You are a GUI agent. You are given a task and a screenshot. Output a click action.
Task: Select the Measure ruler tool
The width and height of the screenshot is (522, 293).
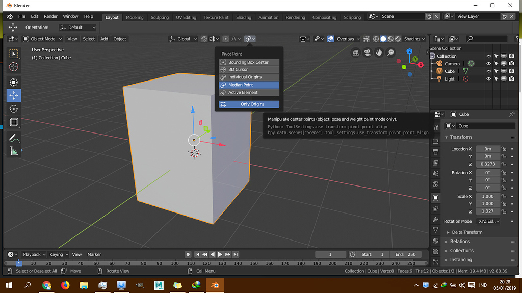[x=14, y=151]
